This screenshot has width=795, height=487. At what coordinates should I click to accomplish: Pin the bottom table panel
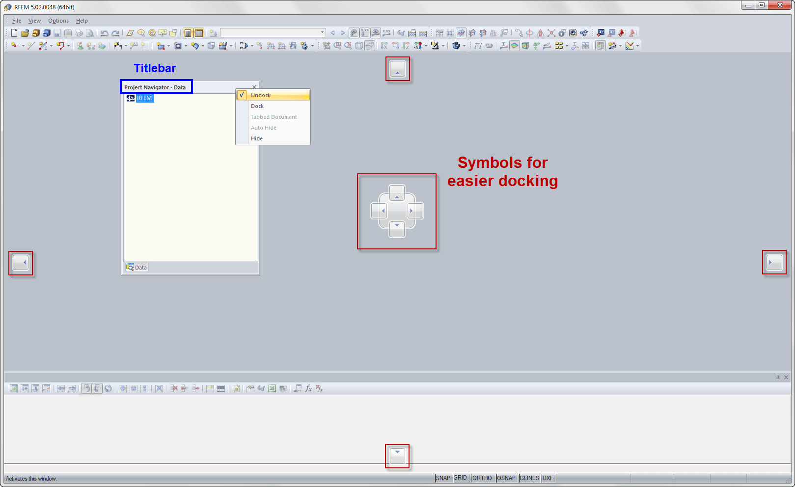[x=778, y=377]
